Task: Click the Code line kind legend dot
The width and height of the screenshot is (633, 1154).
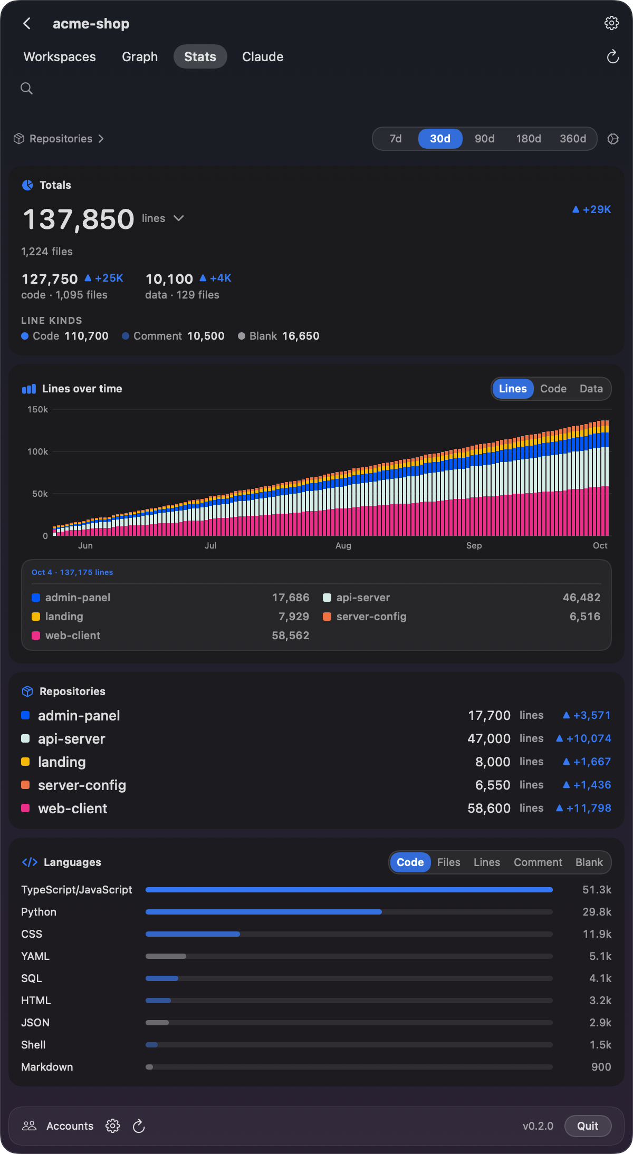Action: point(25,336)
